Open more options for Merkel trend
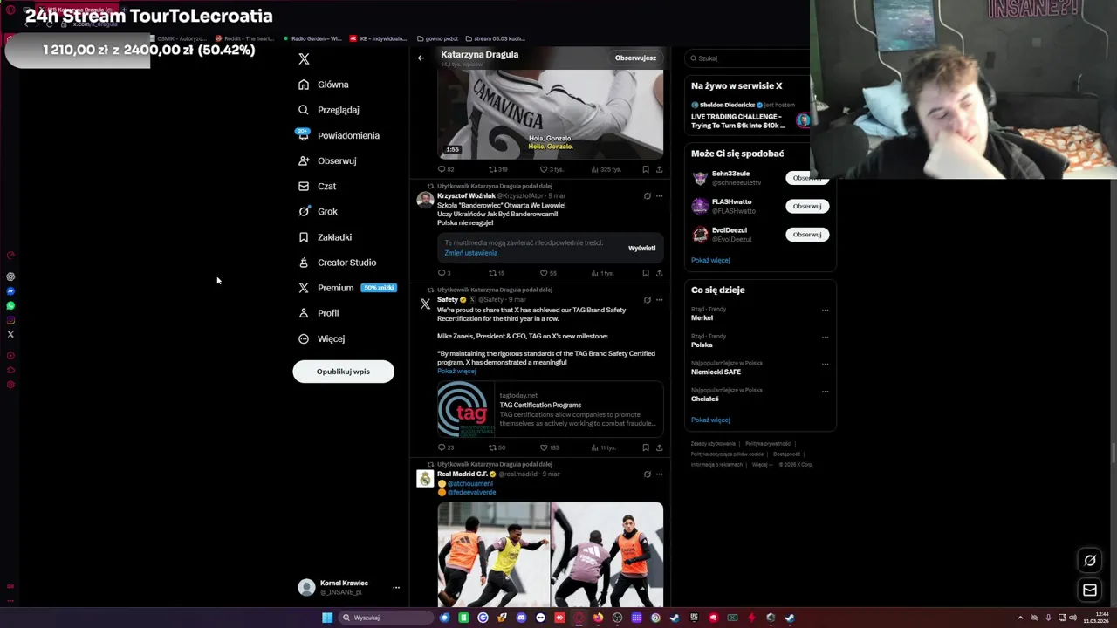This screenshot has width=1117, height=628. pos(825,310)
